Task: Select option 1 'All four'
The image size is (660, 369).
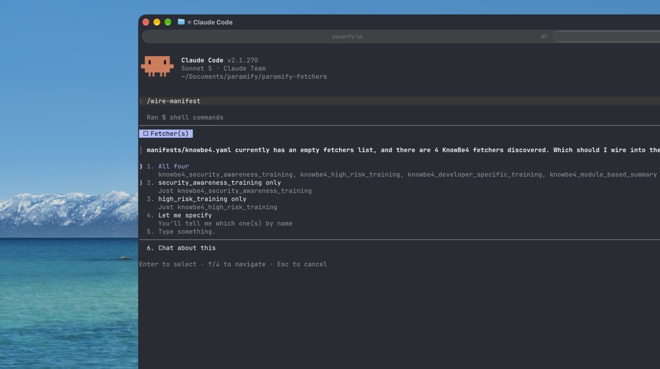Action: point(173,167)
